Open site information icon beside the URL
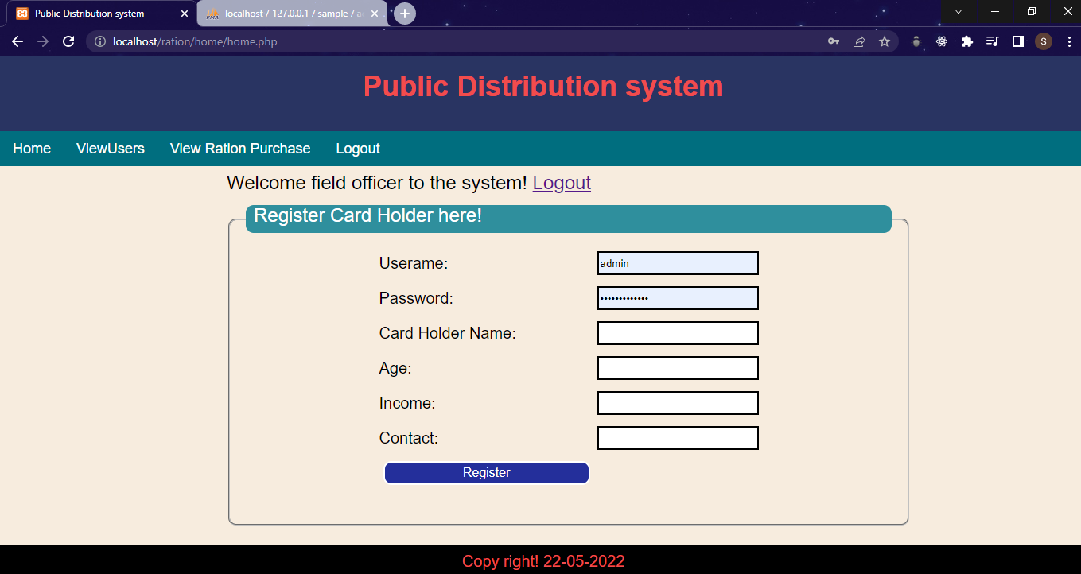Screen dimensions: 1081x574 tap(100, 41)
